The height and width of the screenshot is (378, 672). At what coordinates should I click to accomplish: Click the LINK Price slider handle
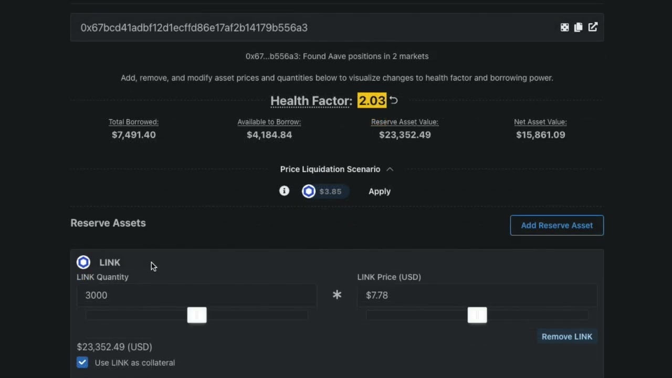pyautogui.click(x=477, y=315)
